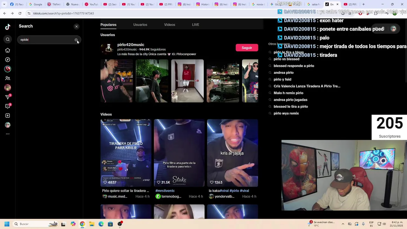Reload the TikTok page

click(20, 13)
